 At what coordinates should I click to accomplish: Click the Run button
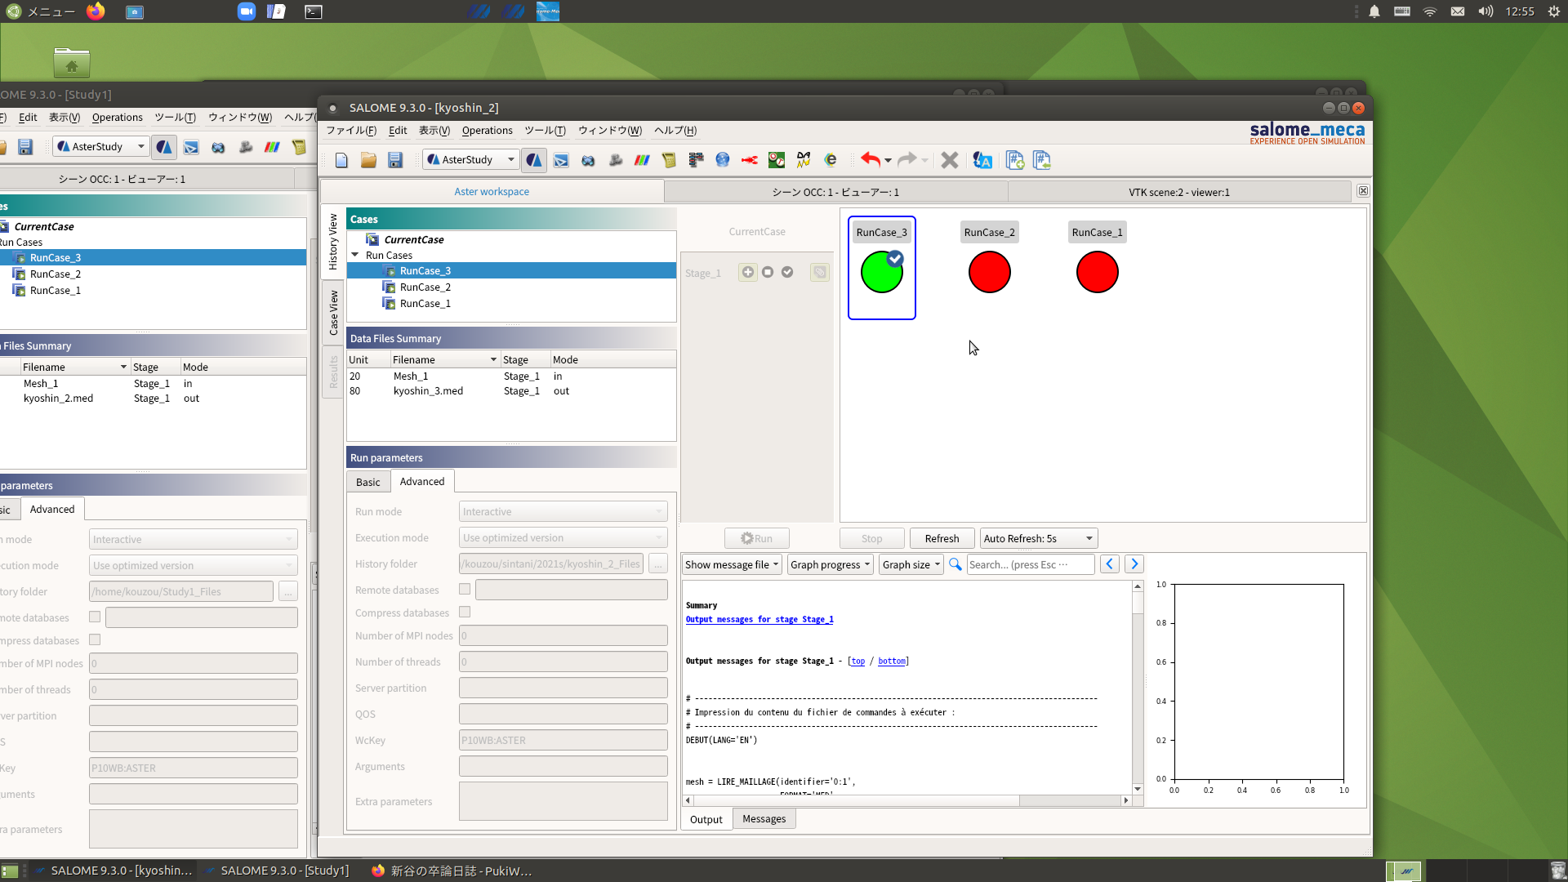point(756,539)
